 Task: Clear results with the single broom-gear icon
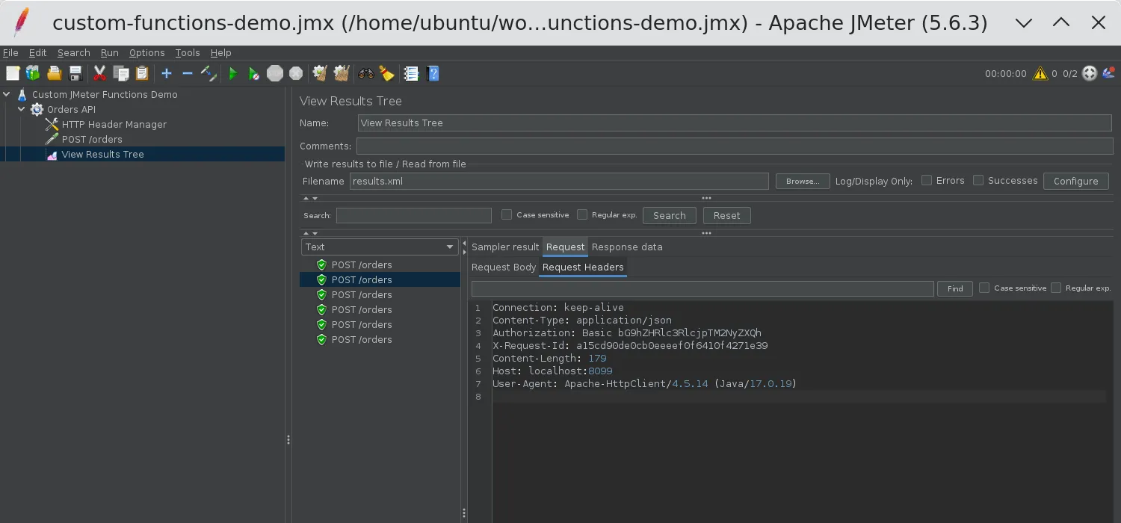click(x=321, y=73)
